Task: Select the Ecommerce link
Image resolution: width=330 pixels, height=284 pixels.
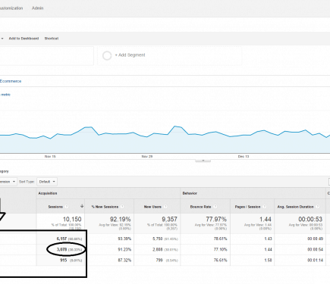Action: click(11, 81)
